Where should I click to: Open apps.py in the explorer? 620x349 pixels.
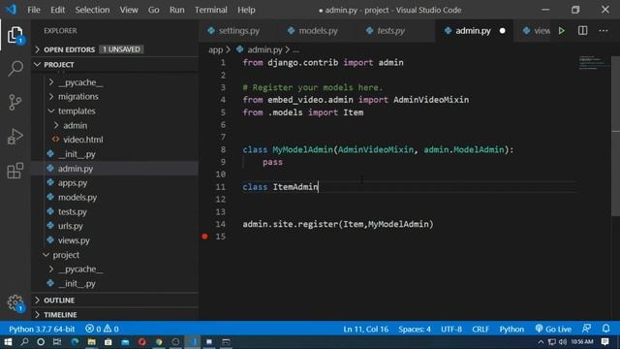tap(73, 183)
